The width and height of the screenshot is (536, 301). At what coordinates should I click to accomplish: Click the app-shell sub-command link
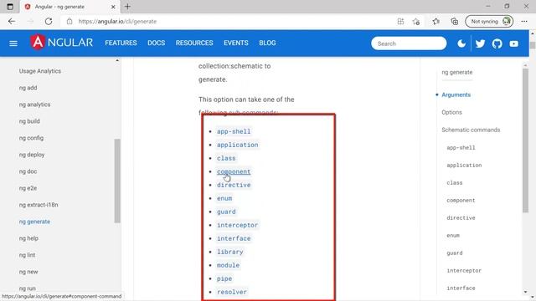[234, 131]
